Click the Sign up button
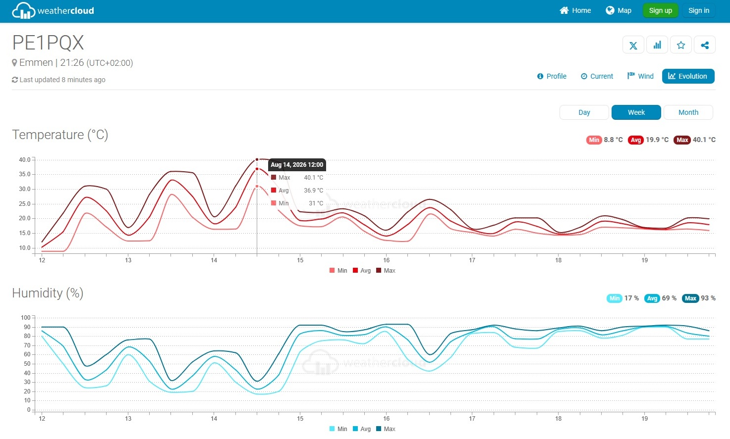 point(660,10)
